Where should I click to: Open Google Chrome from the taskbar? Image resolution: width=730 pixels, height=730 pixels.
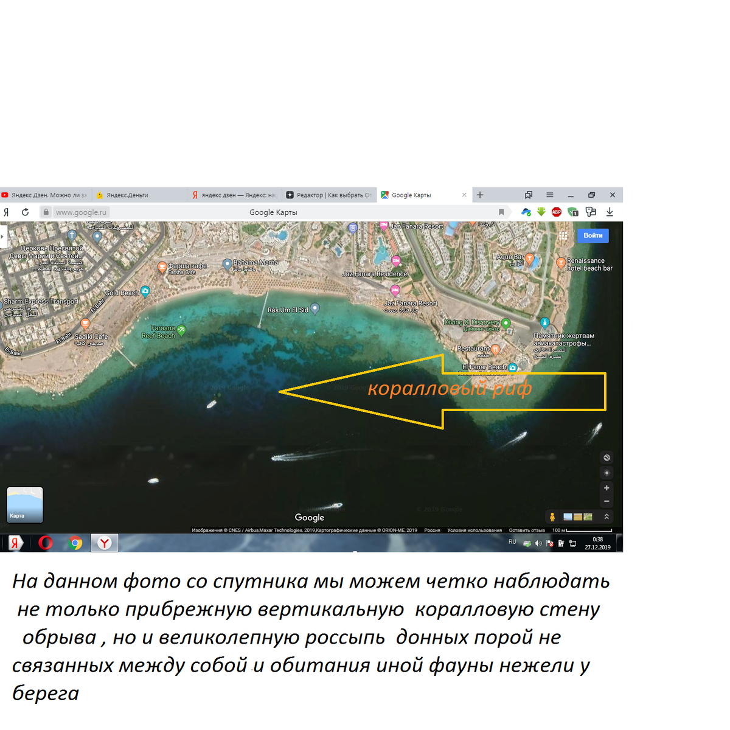75,543
